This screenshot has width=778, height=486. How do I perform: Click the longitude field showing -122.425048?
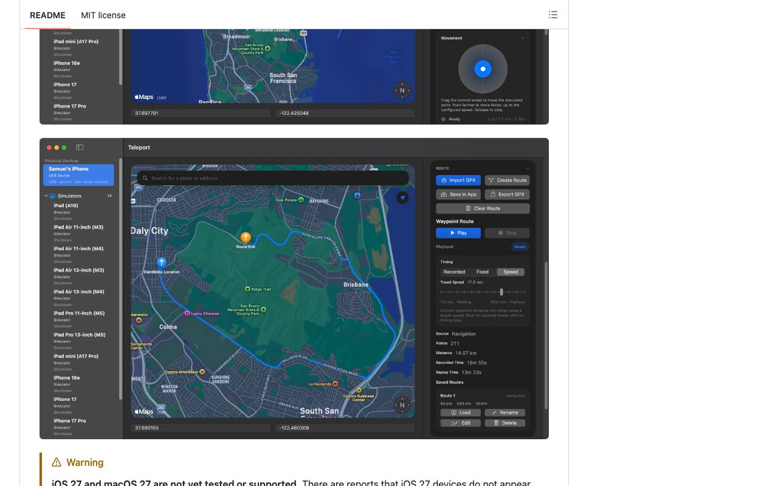coord(345,113)
